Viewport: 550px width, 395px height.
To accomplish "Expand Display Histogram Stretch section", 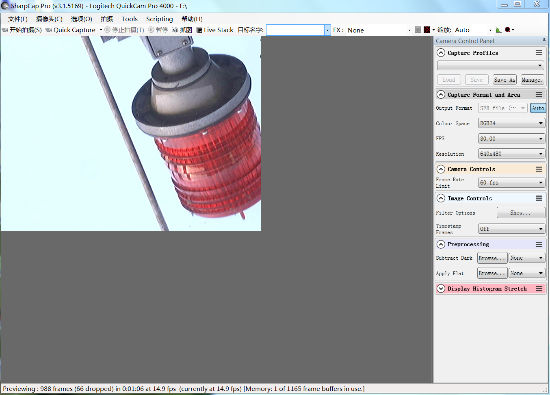I will 441,289.
